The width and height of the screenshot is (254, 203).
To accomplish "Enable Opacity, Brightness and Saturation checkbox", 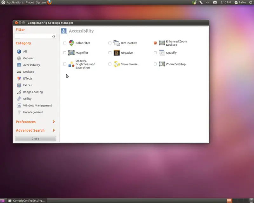I will click(x=65, y=64).
